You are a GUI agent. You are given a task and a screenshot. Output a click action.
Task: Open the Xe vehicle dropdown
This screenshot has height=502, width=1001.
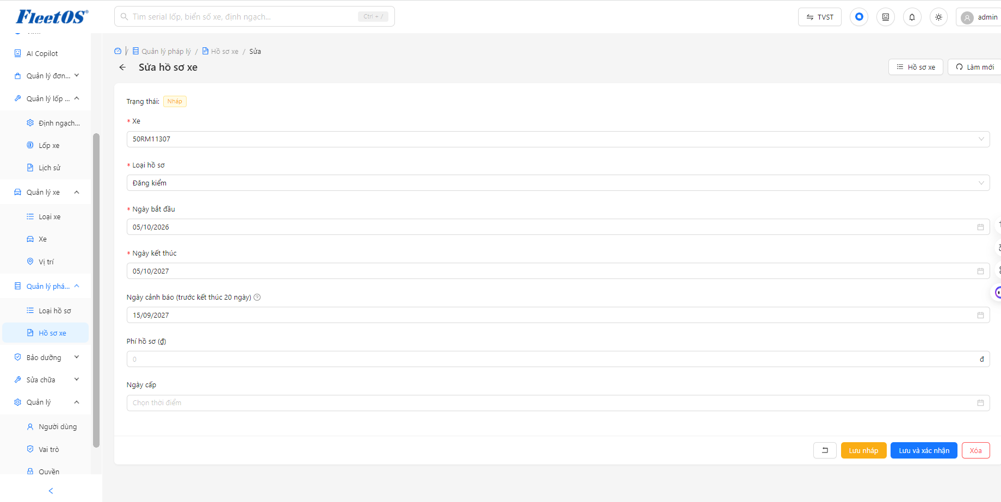pos(558,139)
